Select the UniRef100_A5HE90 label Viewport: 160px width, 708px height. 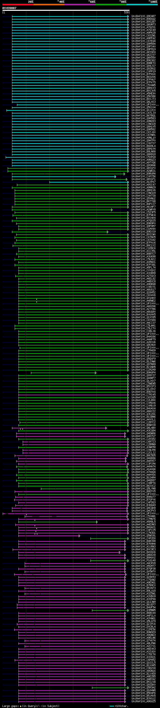point(143,93)
